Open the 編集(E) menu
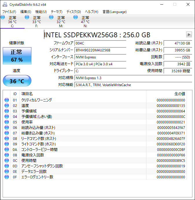The width and height of the screenshot is (195, 200). click(x=26, y=12)
